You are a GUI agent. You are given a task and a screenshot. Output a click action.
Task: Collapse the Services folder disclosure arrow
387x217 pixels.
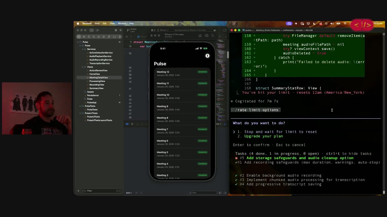tap(82, 49)
